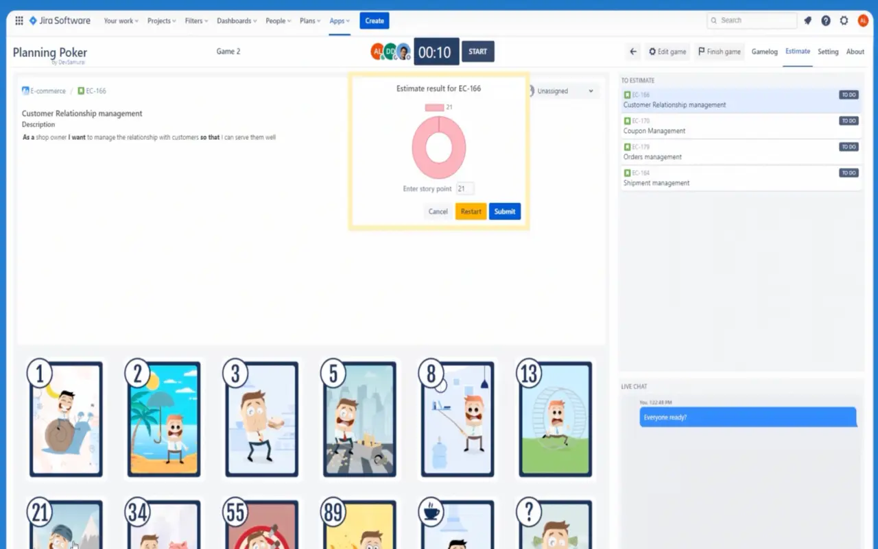The width and height of the screenshot is (878, 549).
Task: Open the user profile avatar in header
Action: tap(863, 21)
